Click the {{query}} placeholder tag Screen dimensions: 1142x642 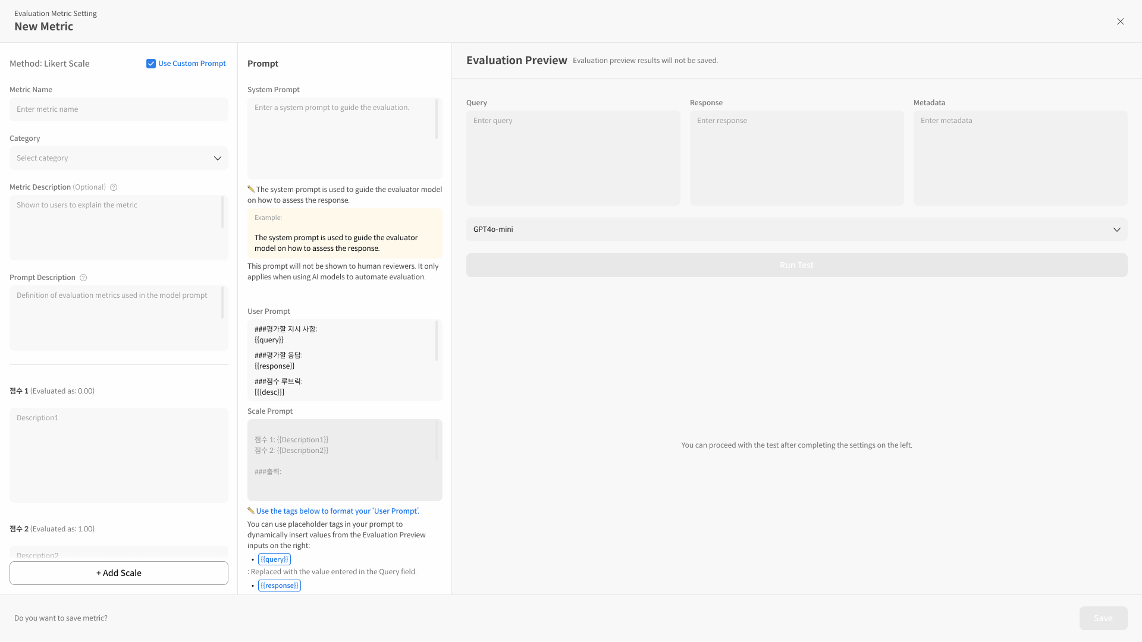[x=274, y=559]
